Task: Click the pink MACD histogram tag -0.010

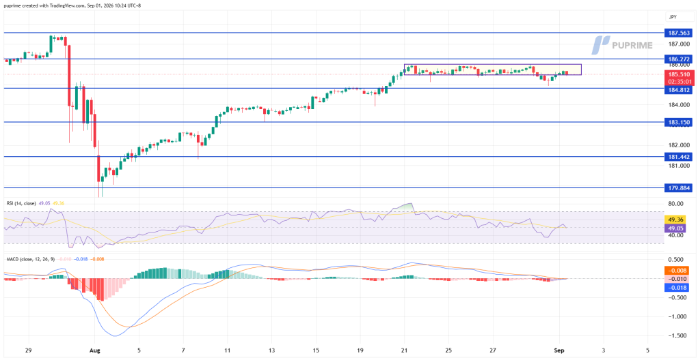Action: [x=678, y=279]
